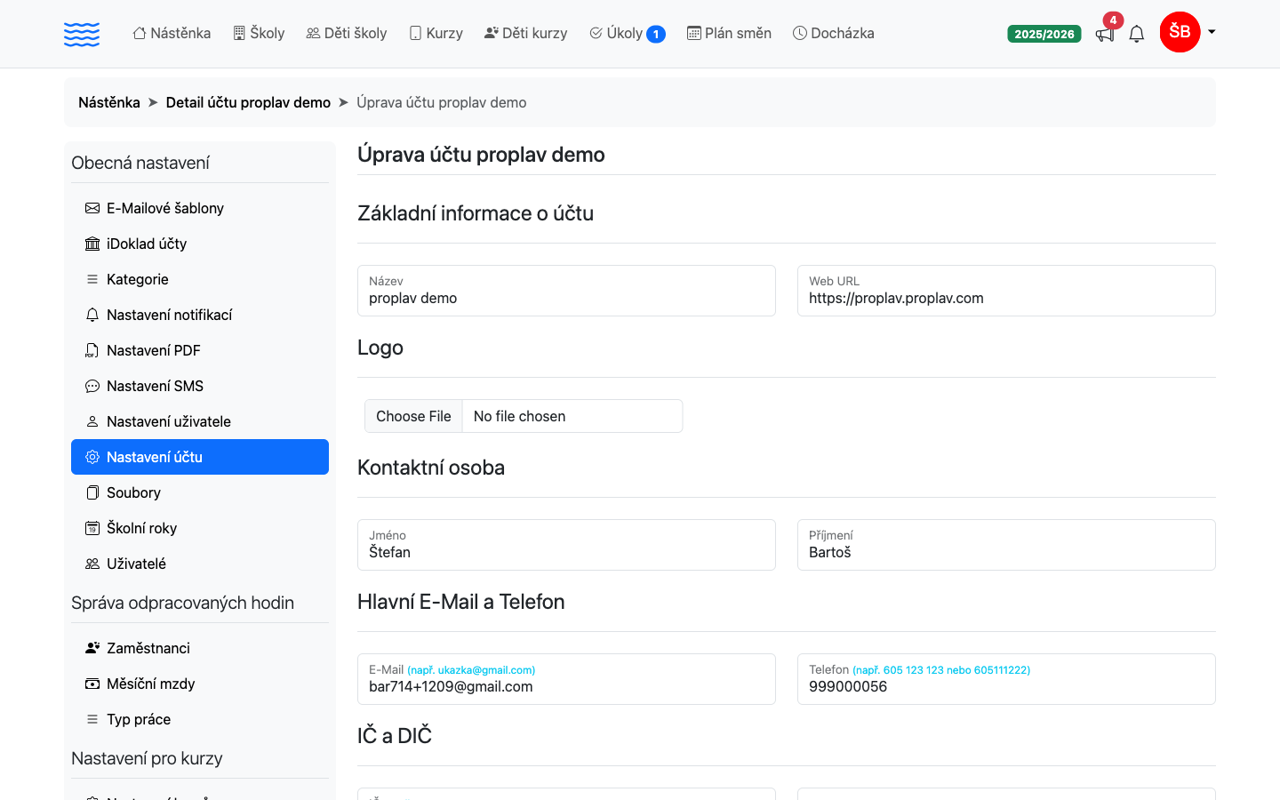Open Nastavení PDF sidebar link
This screenshot has width=1280, height=800.
click(x=200, y=350)
